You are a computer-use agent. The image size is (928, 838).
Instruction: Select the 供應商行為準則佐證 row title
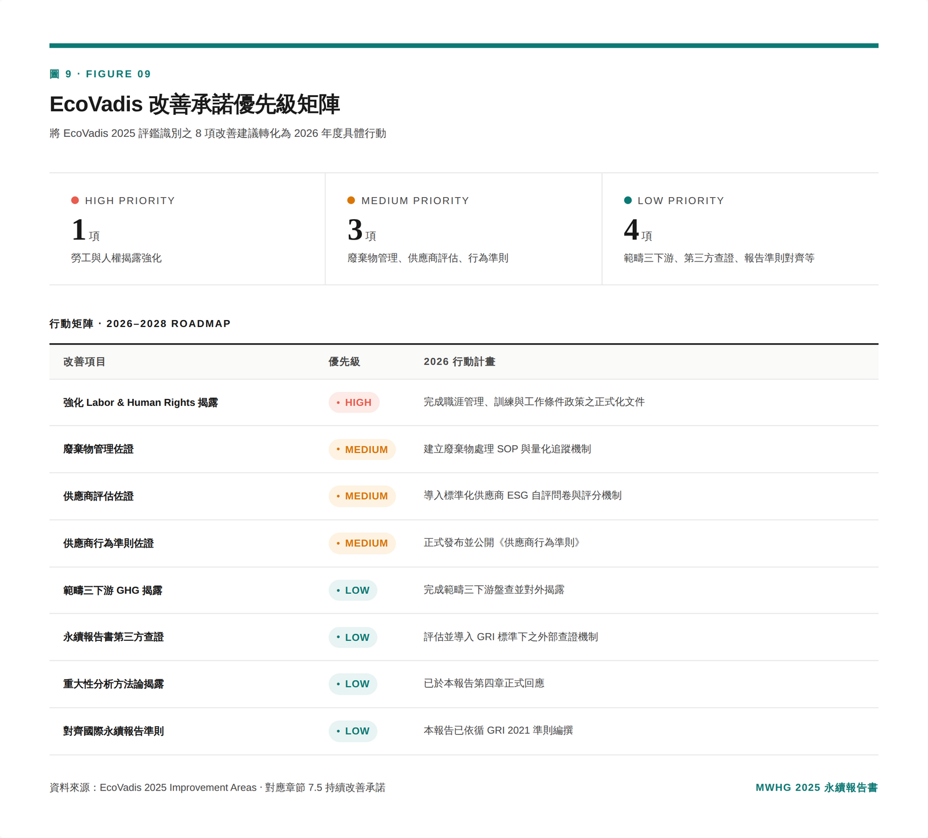(108, 543)
